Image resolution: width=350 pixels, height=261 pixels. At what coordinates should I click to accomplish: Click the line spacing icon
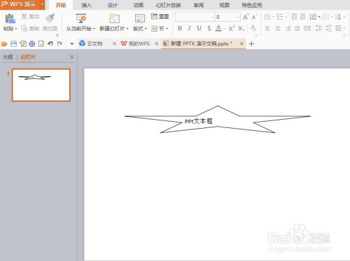338,28
